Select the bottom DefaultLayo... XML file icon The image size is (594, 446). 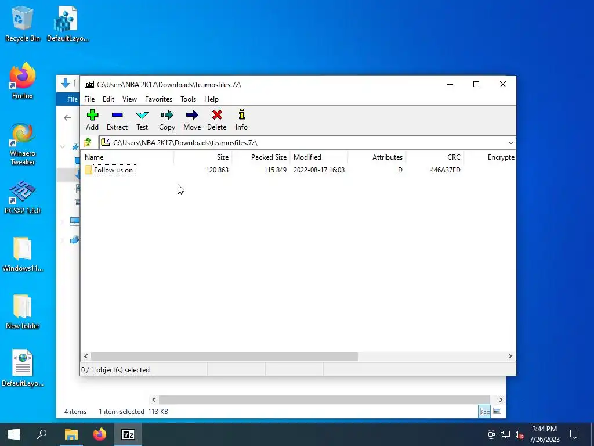click(23, 369)
